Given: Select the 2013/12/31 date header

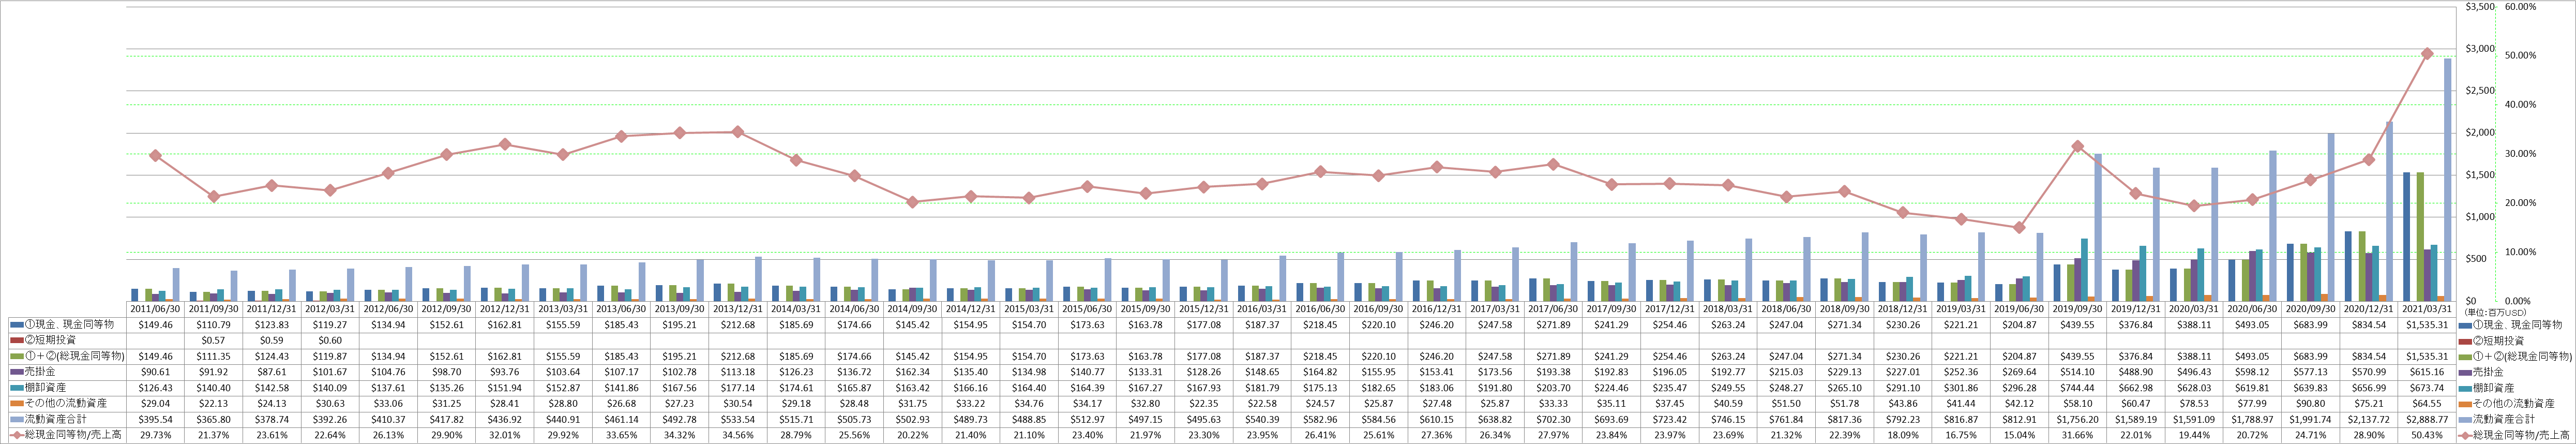Looking at the screenshot, I should coord(737,310).
